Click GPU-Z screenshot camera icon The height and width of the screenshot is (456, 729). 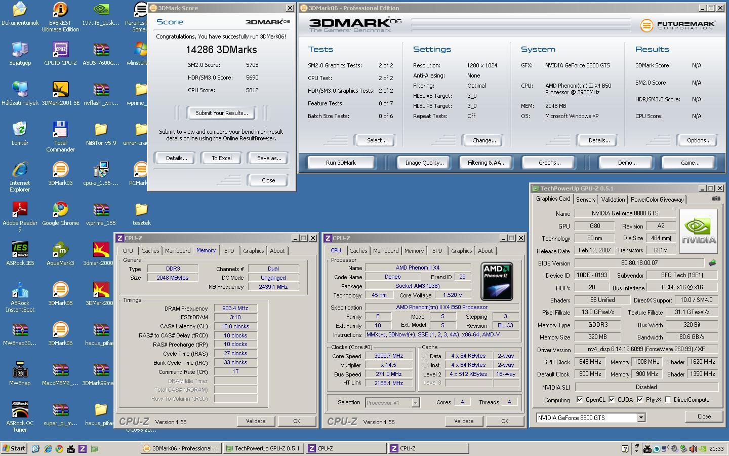(716, 199)
